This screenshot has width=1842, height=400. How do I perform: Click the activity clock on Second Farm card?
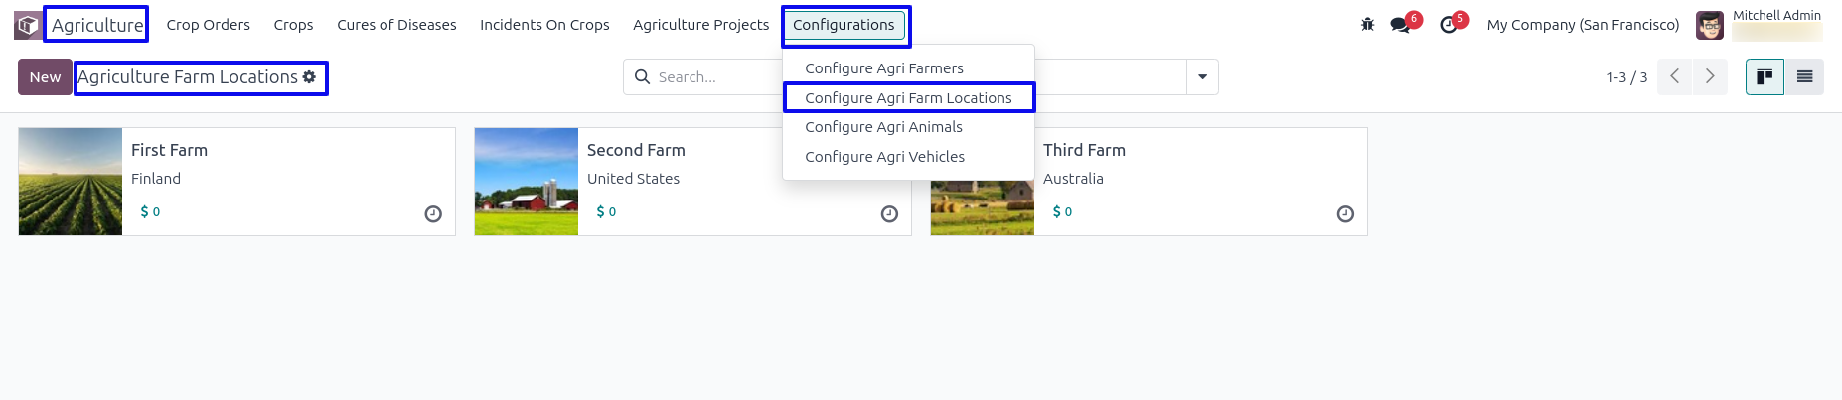coord(889,214)
